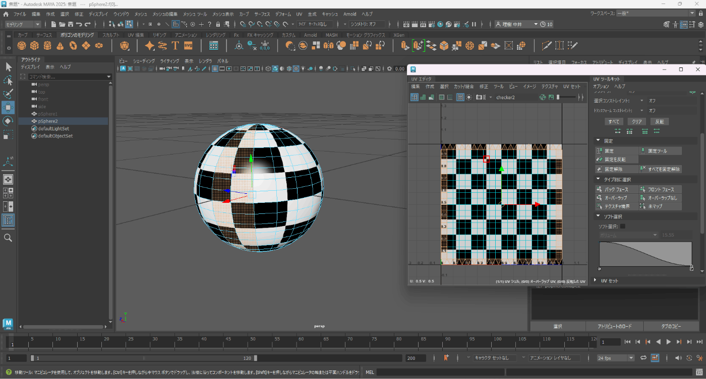Activate the Lasso select tool
Image resolution: width=706 pixels, height=379 pixels.
click(9, 80)
